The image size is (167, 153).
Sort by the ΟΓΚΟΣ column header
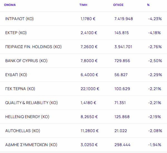click(x=119, y=5)
